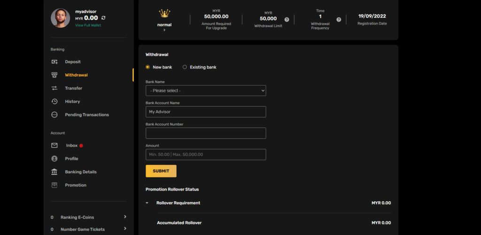Click the View Full Wallet link
This screenshot has width=481, height=235.
coord(88,25)
